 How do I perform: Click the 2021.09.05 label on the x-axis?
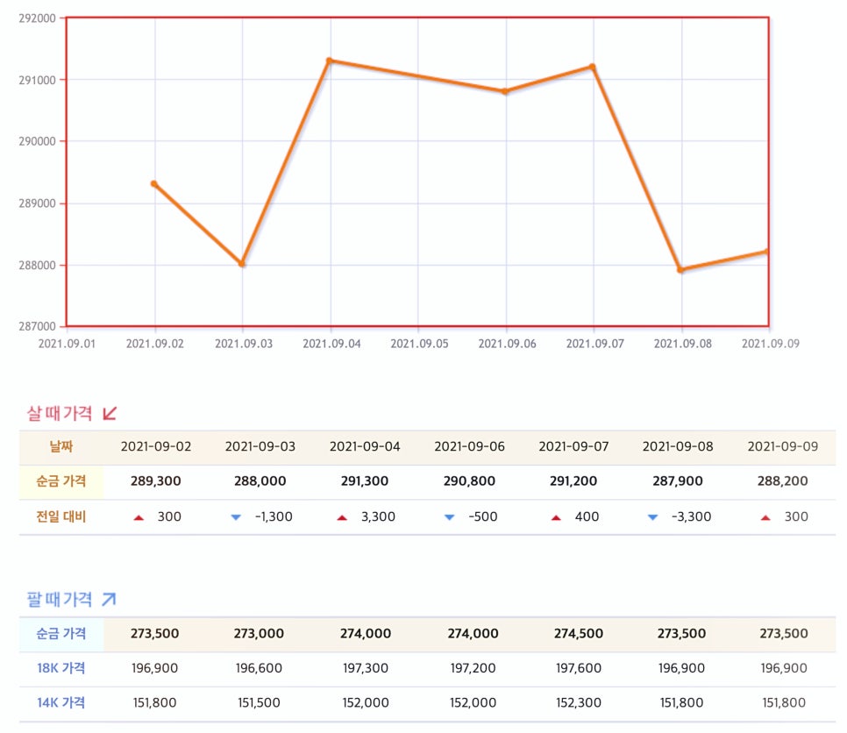419,344
